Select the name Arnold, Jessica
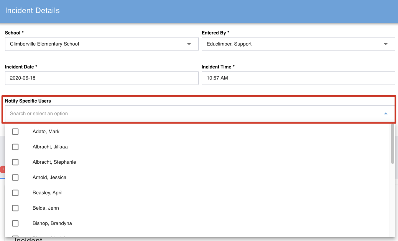 [49, 177]
